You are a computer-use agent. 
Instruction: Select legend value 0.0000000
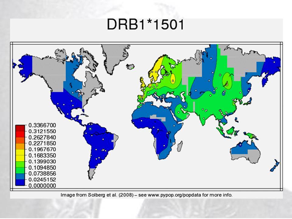pyautogui.click(x=42, y=186)
